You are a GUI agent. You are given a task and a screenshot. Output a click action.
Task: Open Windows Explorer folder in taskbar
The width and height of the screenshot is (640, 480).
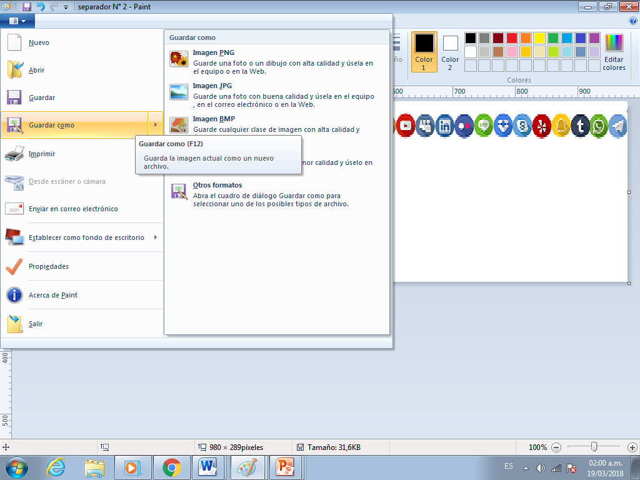[x=94, y=467]
